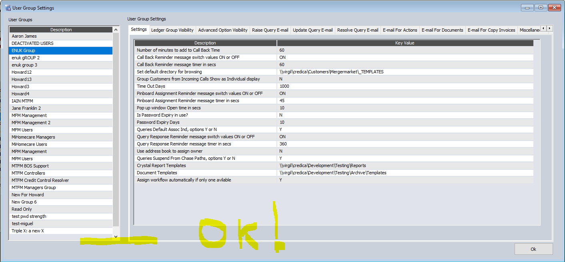The height and width of the screenshot is (262, 565).
Task: Switch to the Ledger Group Visibility tab
Action: (172, 30)
